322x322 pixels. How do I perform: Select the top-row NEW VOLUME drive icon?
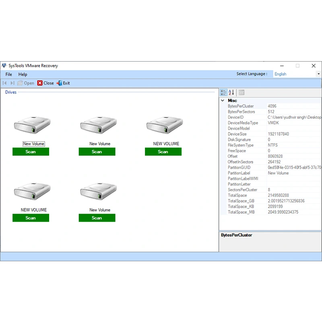165,125
